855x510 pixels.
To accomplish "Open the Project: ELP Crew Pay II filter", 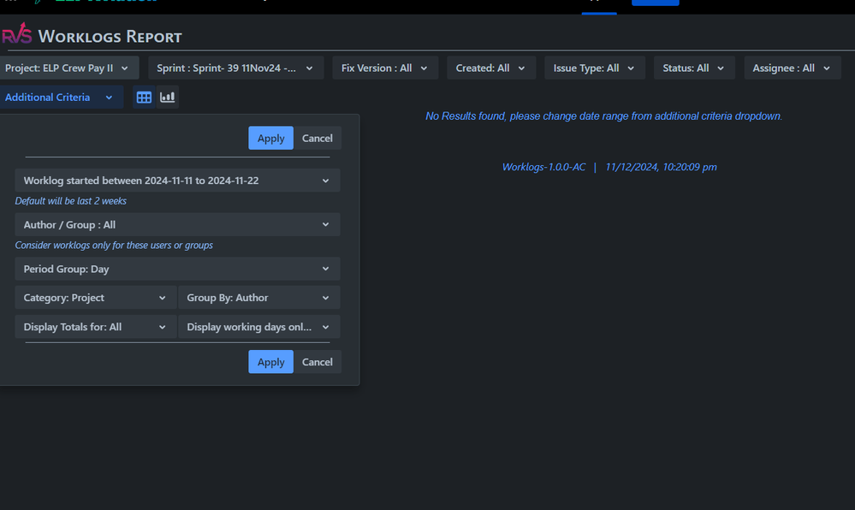I will coord(68,68).
